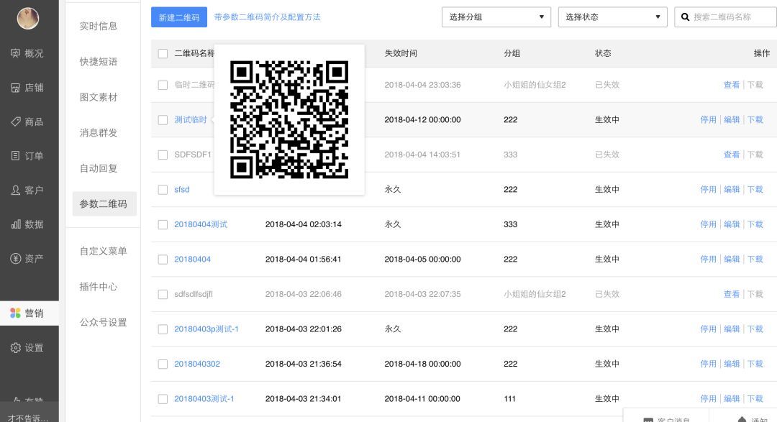Open 带参数二维码简介及配置方法 link
Screen dimensions: 777x422
coord(267,17)
